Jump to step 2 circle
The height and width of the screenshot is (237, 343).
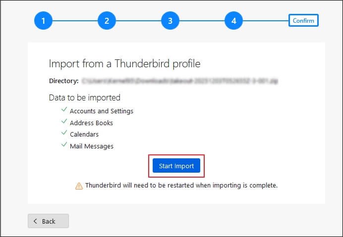pos(107,21)
